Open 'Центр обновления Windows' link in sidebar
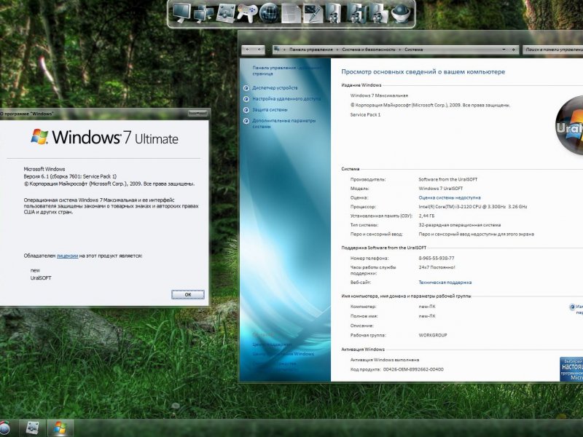This screenshot has height=437, width=583. 283,354
